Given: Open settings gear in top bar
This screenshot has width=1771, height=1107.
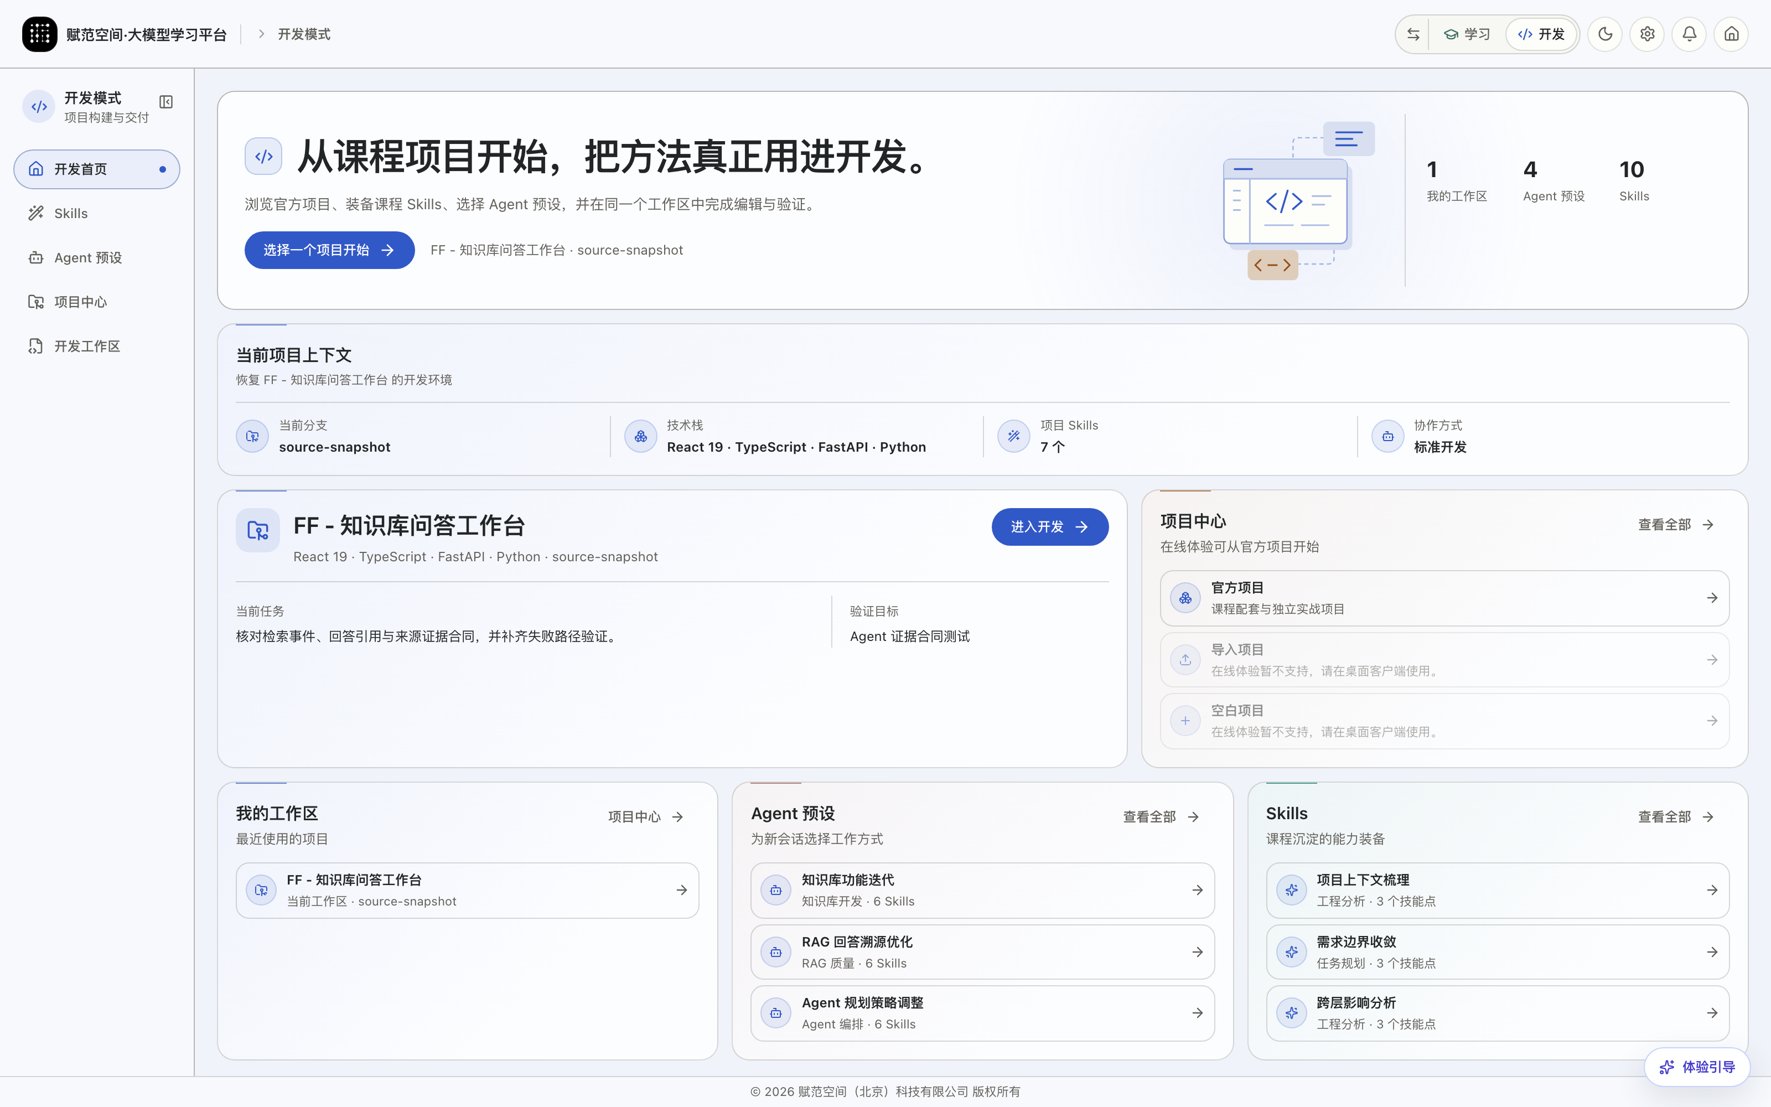Looking at the screenshot, I should (x=1648, y=34).
